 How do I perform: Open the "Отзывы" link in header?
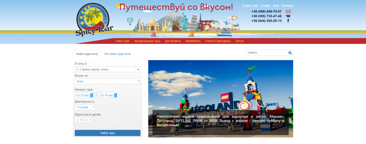tap(265, 6)
